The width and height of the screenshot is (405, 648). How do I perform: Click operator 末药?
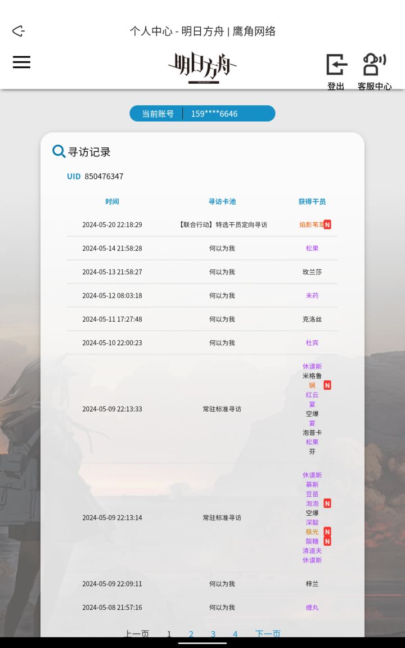pos(312,295)
